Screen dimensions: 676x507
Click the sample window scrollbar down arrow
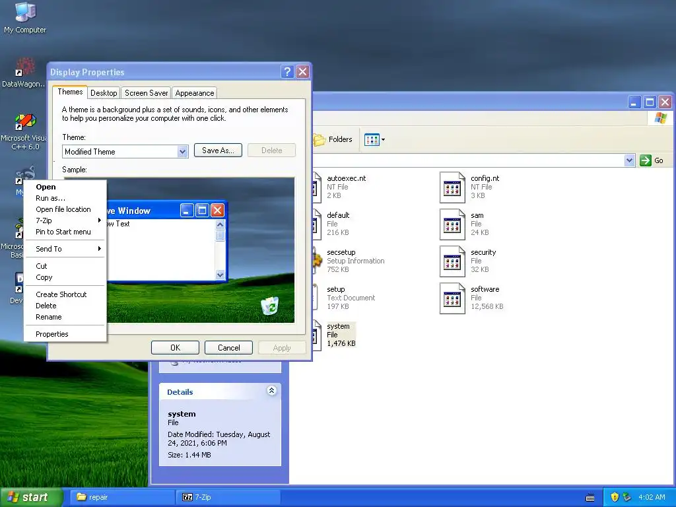pos(220,275)
